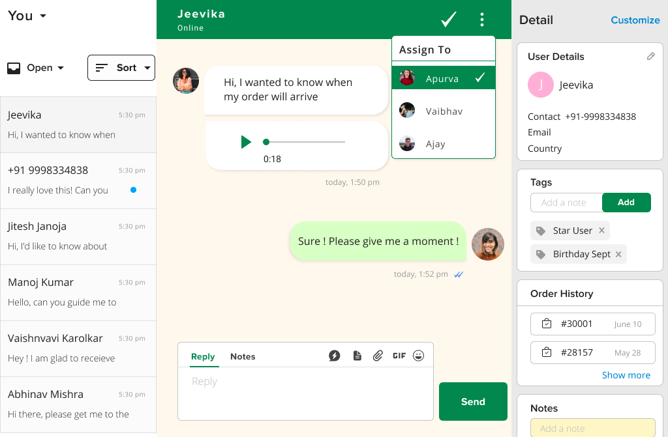The height and width of the screenshot is (437, 668).
Task: Open the GIF picker
Action: click(399, 356)
